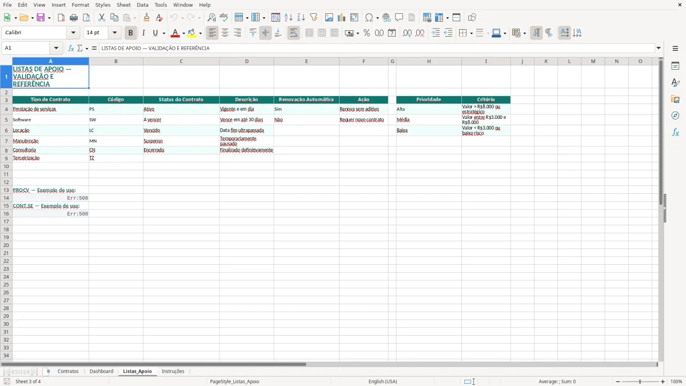Open the Format menu
The height and width of the screenshot is (386, 686).
pyautogui.click(x=80, y=5)
